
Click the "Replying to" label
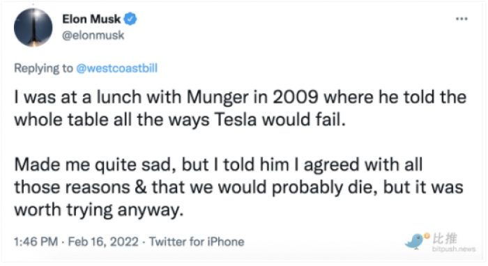point(43,68)
